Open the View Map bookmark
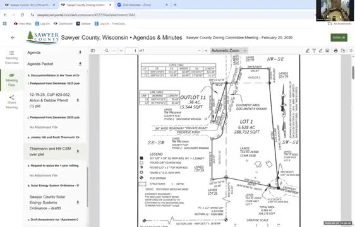Image resolution: width=355 pixels, height=227 pixels. (x=22, y=23)
